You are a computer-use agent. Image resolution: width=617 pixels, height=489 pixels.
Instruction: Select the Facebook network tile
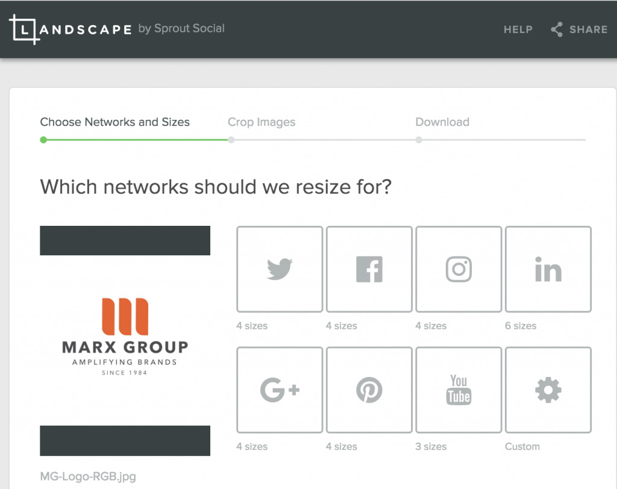pyautogui.click(x=369, y=269)
